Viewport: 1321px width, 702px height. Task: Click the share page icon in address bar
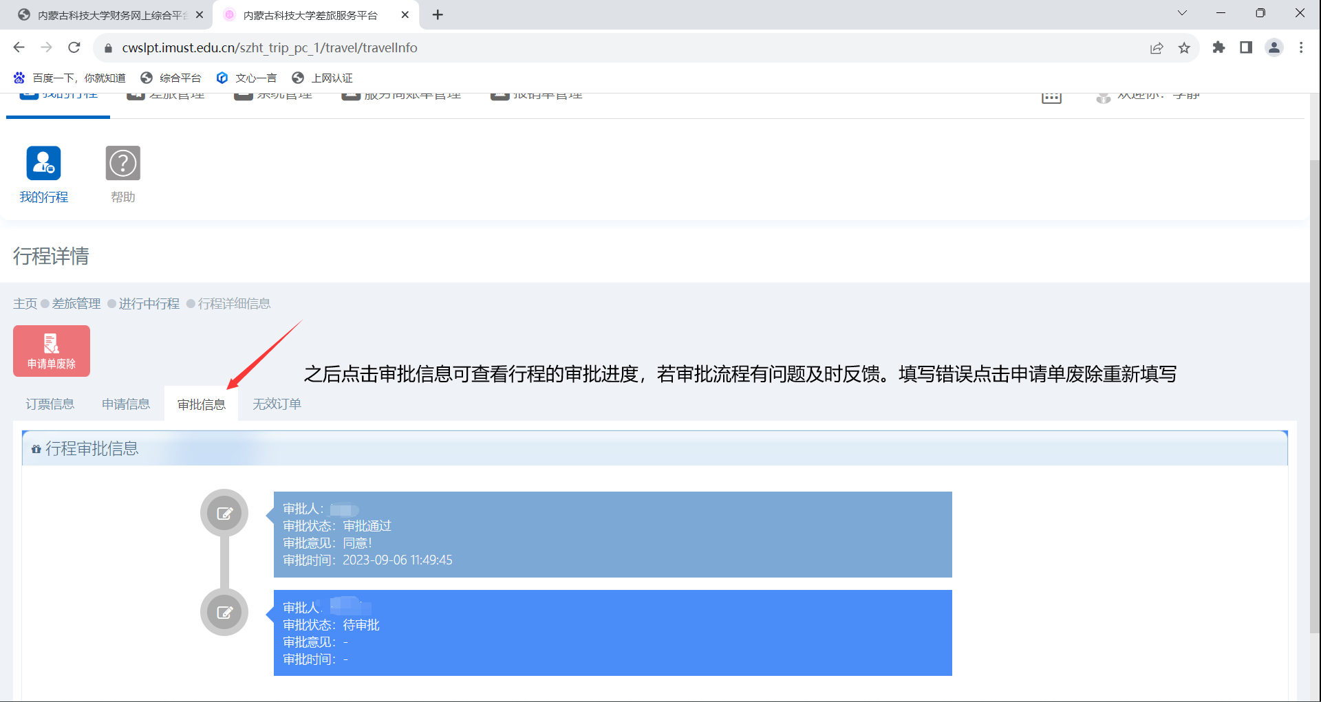coord(1157,47)
